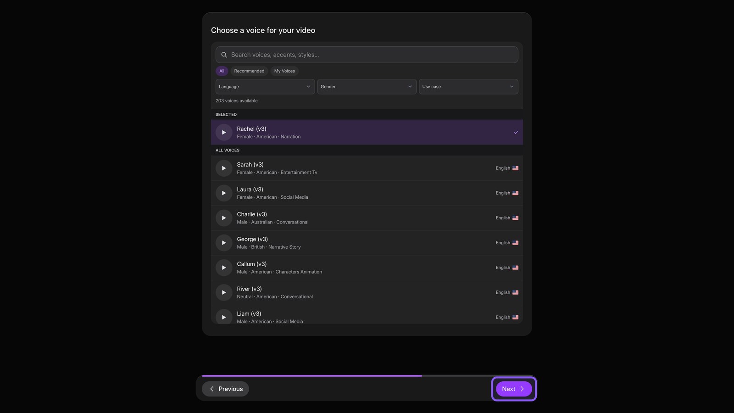Play the River (v3) voice sample
Viewport: 734px width, 413px height.
point(224,292)
